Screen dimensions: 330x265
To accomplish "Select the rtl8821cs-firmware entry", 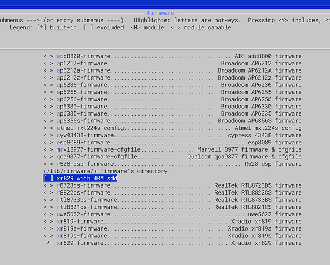I will 172,207.
